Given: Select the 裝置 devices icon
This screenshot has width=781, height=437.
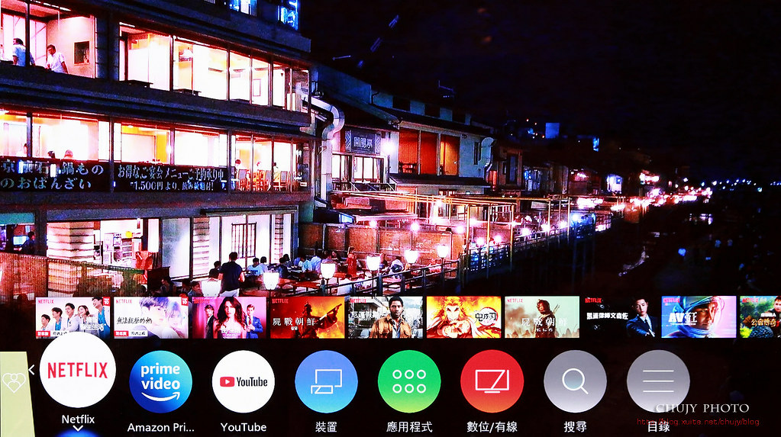Looking at the screenshot, I should click(326, 382).
